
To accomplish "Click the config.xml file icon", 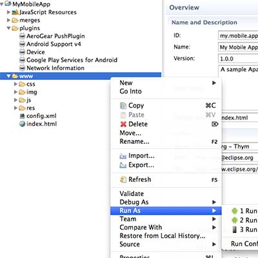I will [22, 116].
